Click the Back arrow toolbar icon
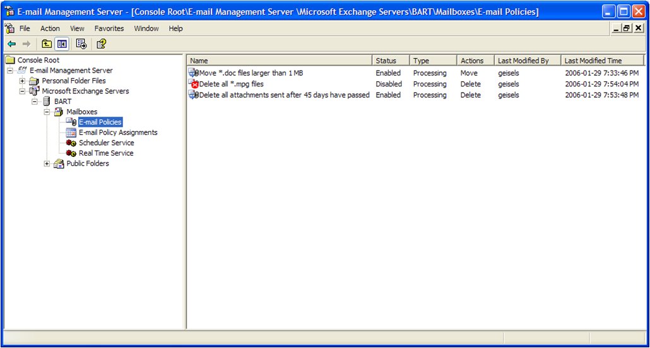The image size is (650, 348). [11, 44]
